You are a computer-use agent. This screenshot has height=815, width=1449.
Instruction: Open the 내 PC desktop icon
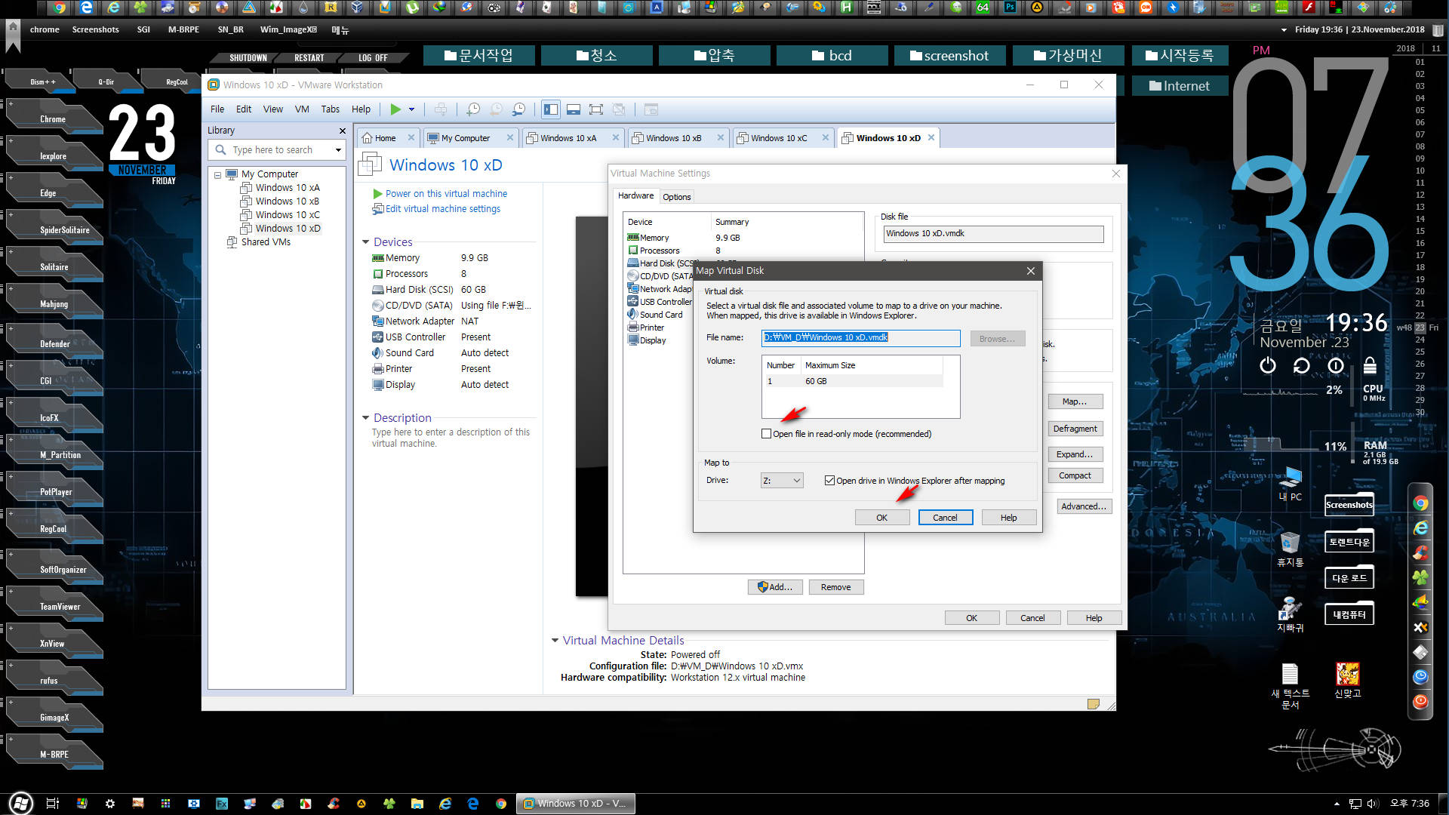click(1291, 484)
